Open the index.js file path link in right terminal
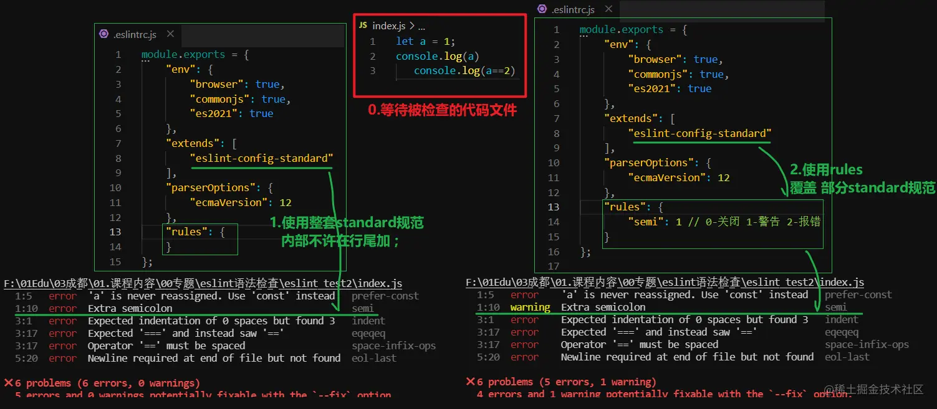This screenshot has height=409, width=937. click(x=665, y=283)
